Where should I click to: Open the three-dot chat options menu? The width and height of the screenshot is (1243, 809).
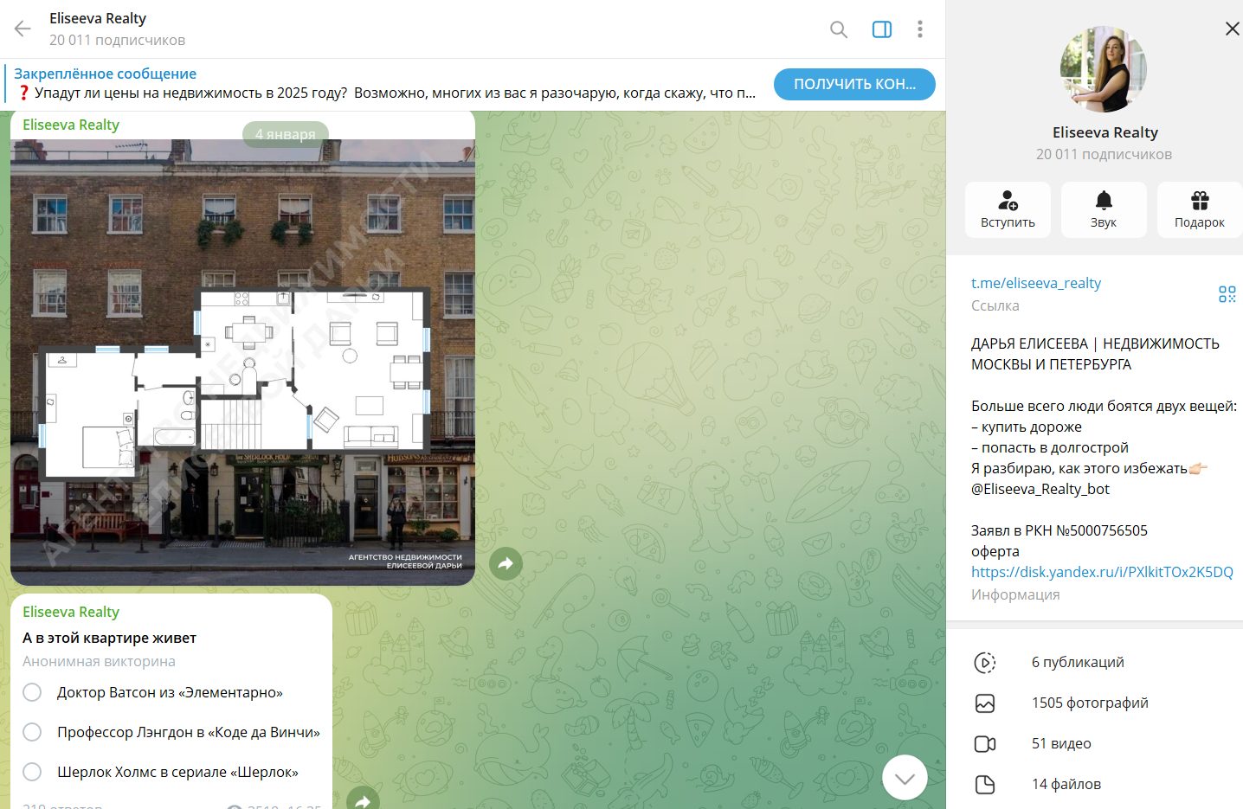click(x=920, y=29)
